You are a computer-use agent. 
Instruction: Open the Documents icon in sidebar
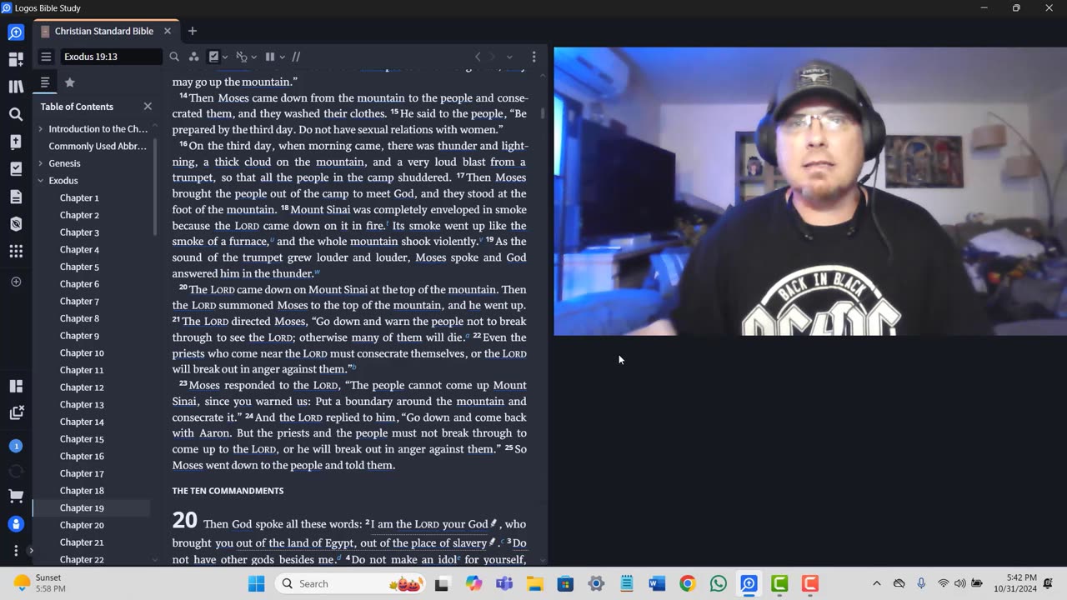point(16,197)
